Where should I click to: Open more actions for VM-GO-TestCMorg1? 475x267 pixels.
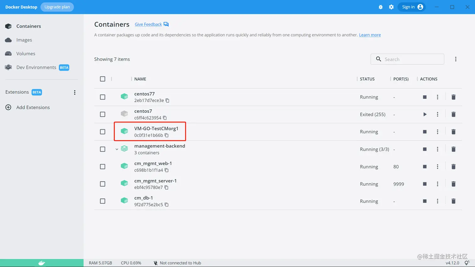pyautogui.click(x=437, y=132)
